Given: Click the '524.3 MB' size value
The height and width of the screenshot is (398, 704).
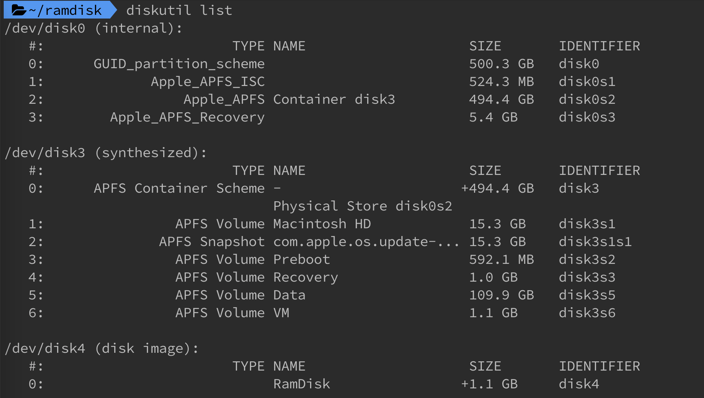Looking at the screenshot, I should point(501,82).
